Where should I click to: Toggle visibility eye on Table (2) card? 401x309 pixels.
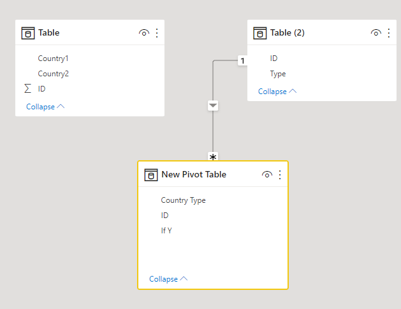pos(376,33)
